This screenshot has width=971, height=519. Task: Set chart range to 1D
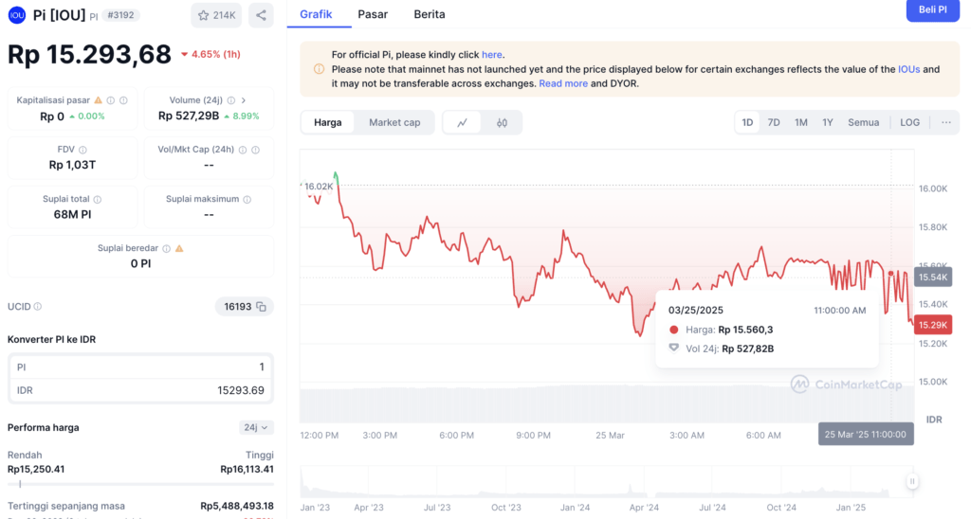pos(747,122)
